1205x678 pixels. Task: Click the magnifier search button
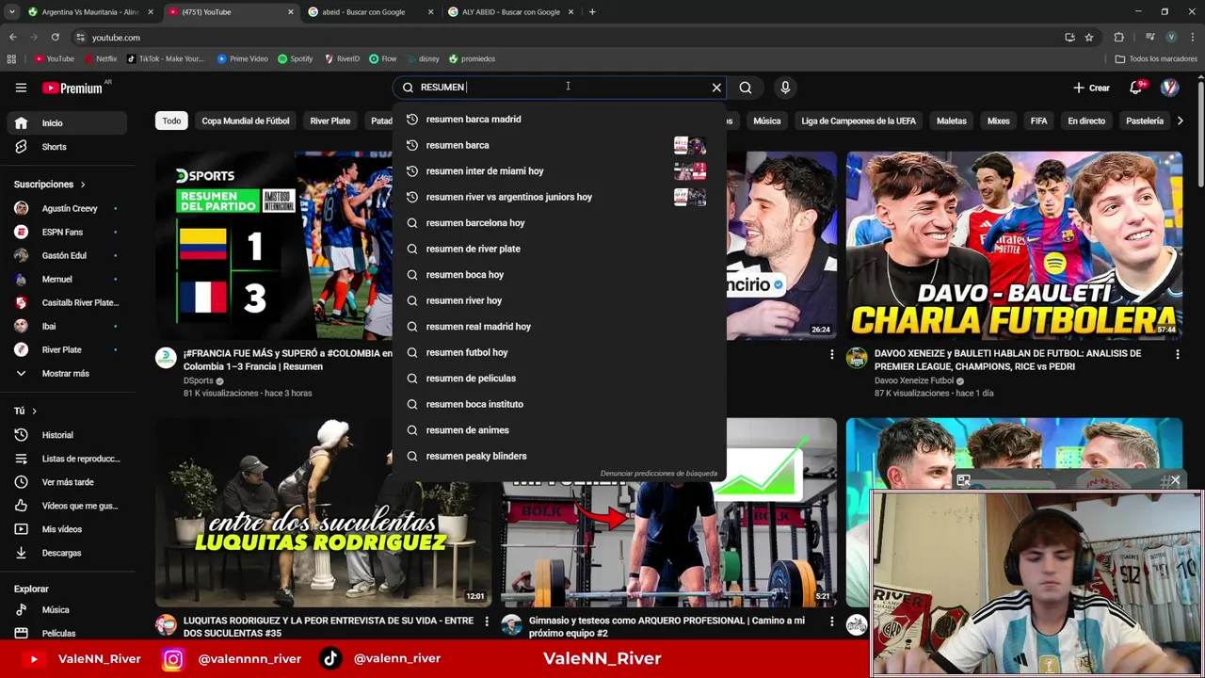pos(746,88)
